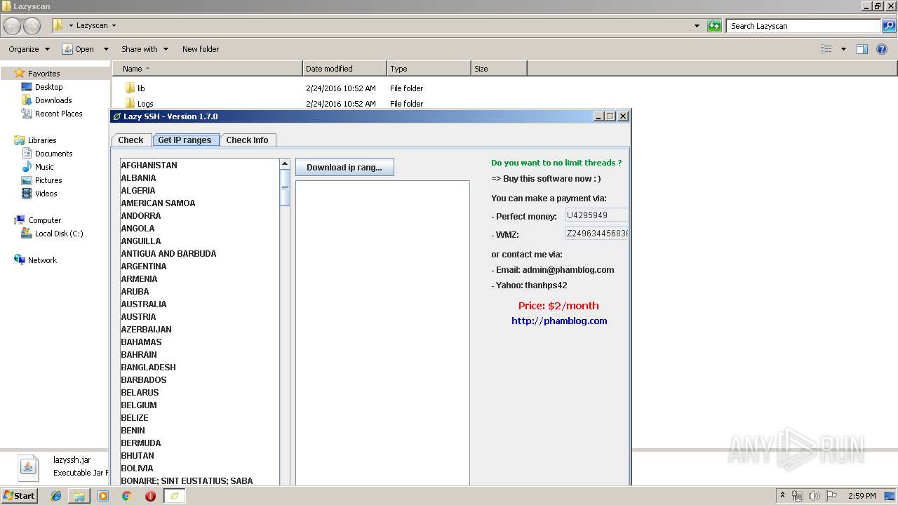Show hidden tray icons
The height and width of the screenshot is (505, 898).
click(x=782, y=496)
